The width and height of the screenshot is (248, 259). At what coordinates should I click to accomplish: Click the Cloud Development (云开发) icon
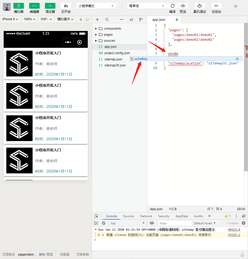66,6
